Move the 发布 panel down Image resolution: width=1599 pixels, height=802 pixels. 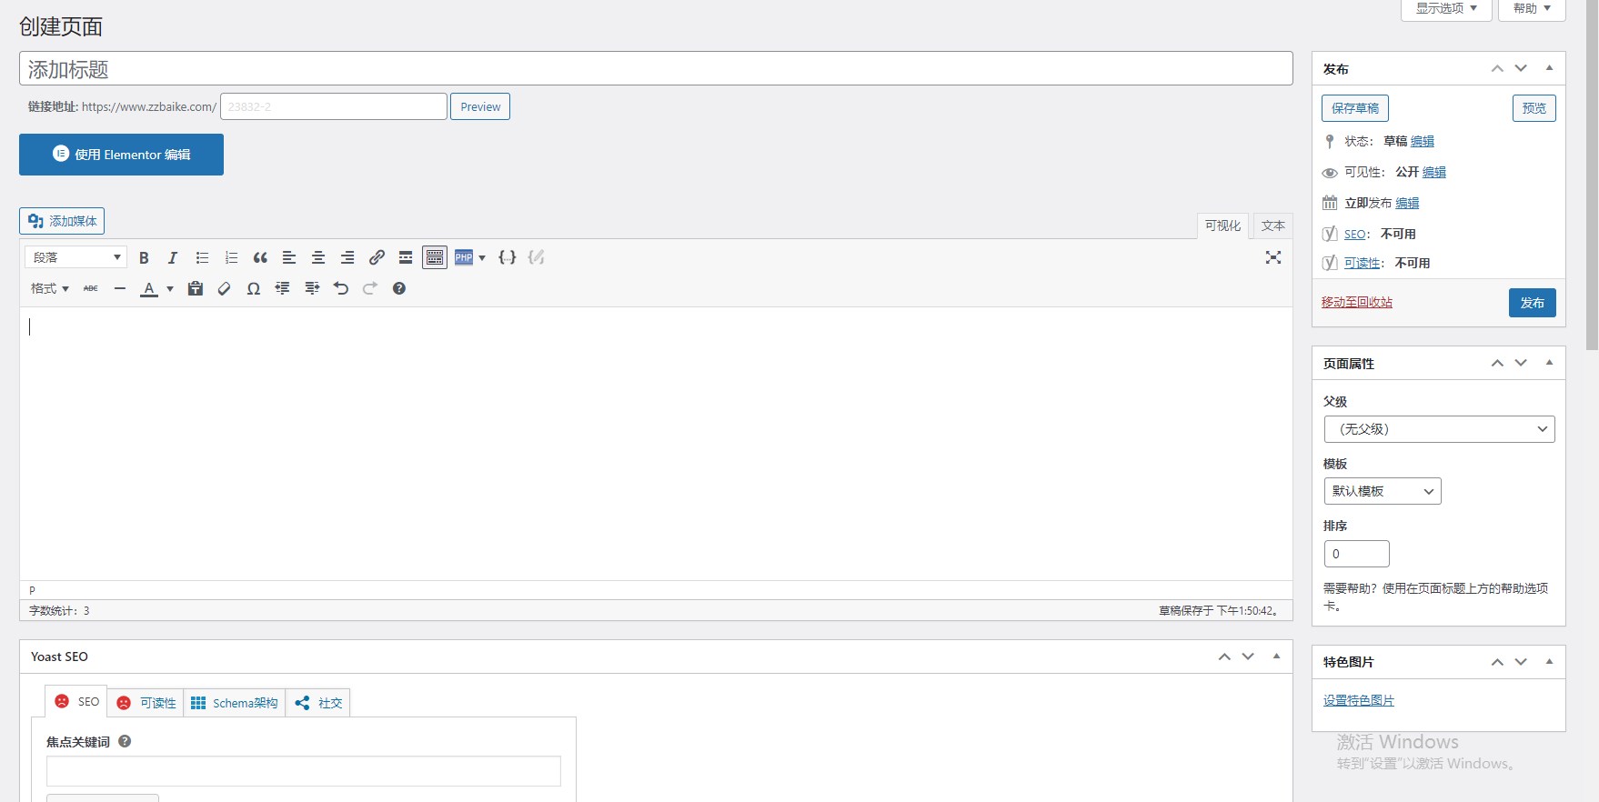pyautogui.click(x=1521, y=68)
